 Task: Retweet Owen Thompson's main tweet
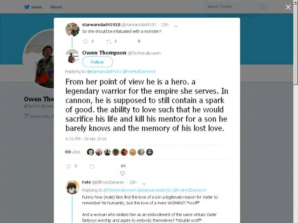pos(92,166)
